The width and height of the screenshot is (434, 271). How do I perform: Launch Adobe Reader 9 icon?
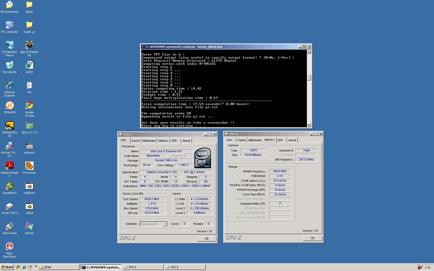point(10,169)
